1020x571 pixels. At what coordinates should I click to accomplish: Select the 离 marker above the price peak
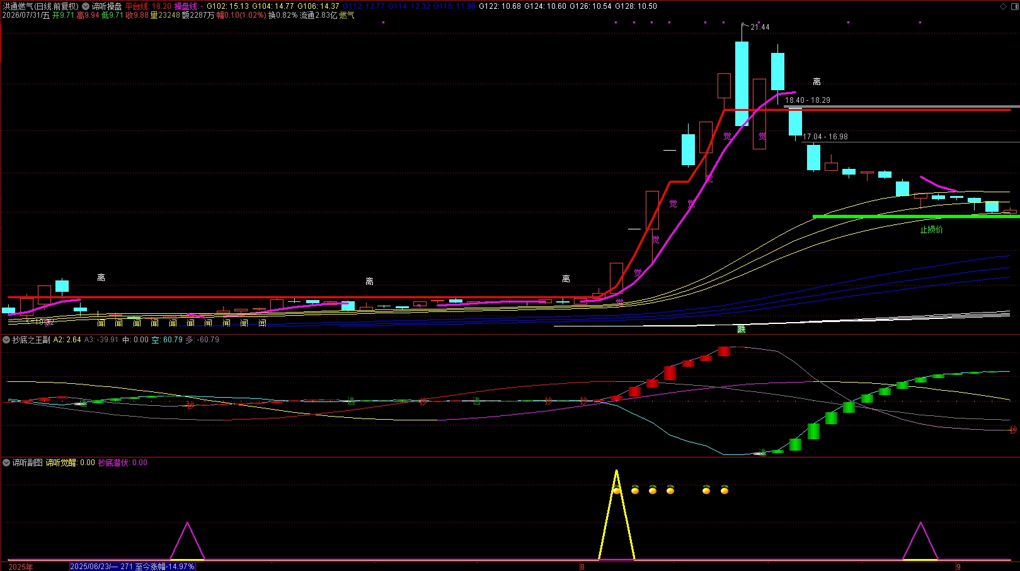[817, 82]
